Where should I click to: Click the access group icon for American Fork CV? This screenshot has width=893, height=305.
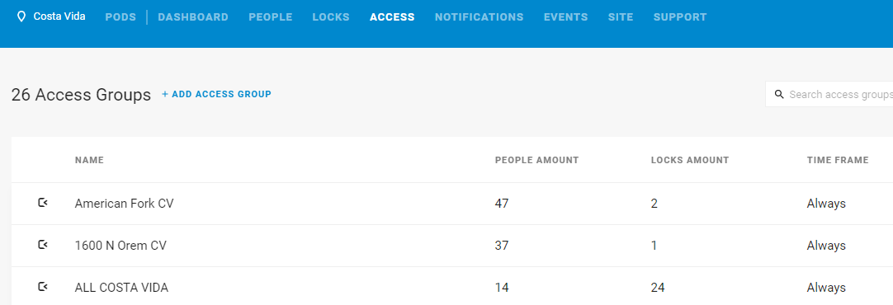[x=43, y=203]
